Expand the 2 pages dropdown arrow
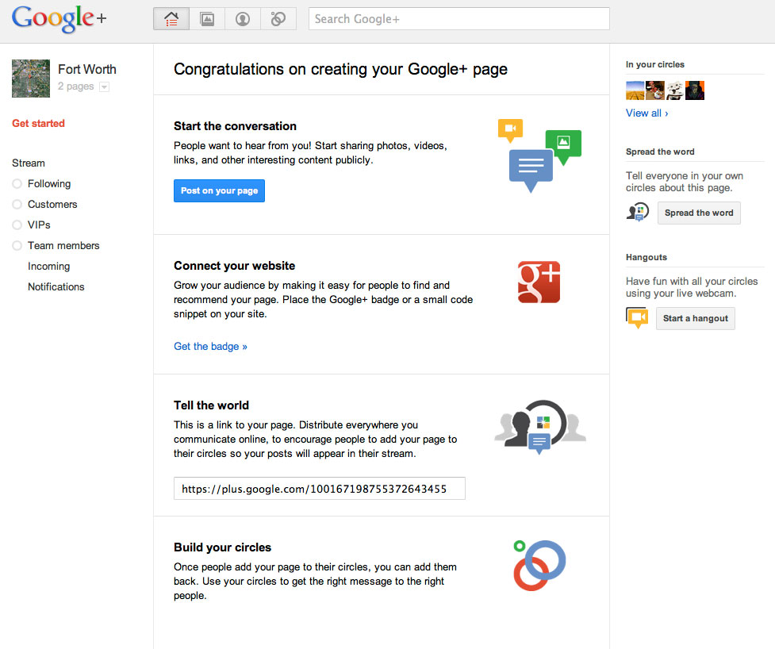This screenshot has height=649, width=775. click(x=104, y=87)
